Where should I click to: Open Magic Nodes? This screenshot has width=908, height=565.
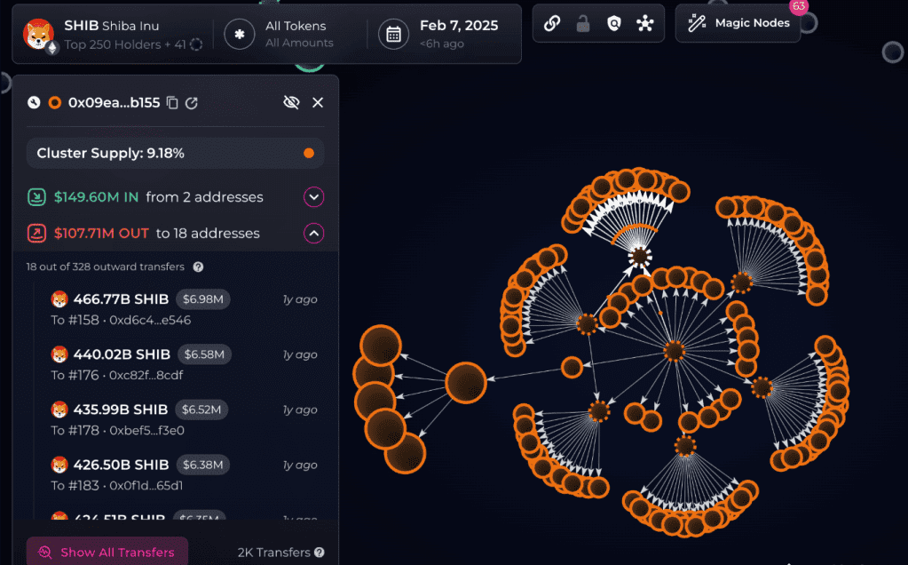(738, 23)
